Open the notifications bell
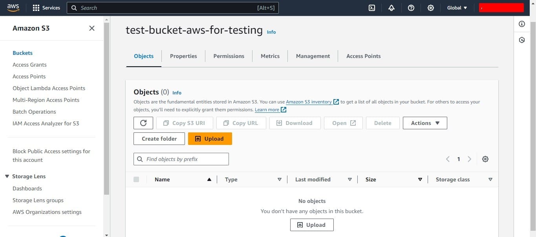The height and width of the screenshot is (237, 536). 391,8
